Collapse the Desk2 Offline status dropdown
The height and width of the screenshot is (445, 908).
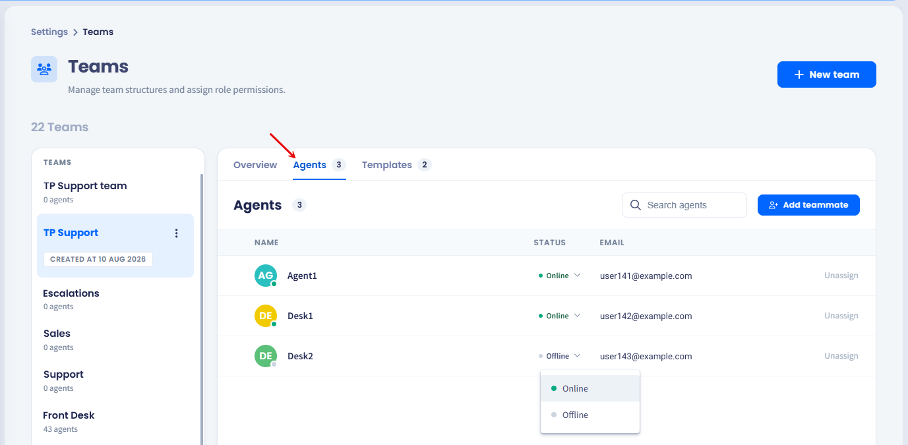(x=559, y=356)
